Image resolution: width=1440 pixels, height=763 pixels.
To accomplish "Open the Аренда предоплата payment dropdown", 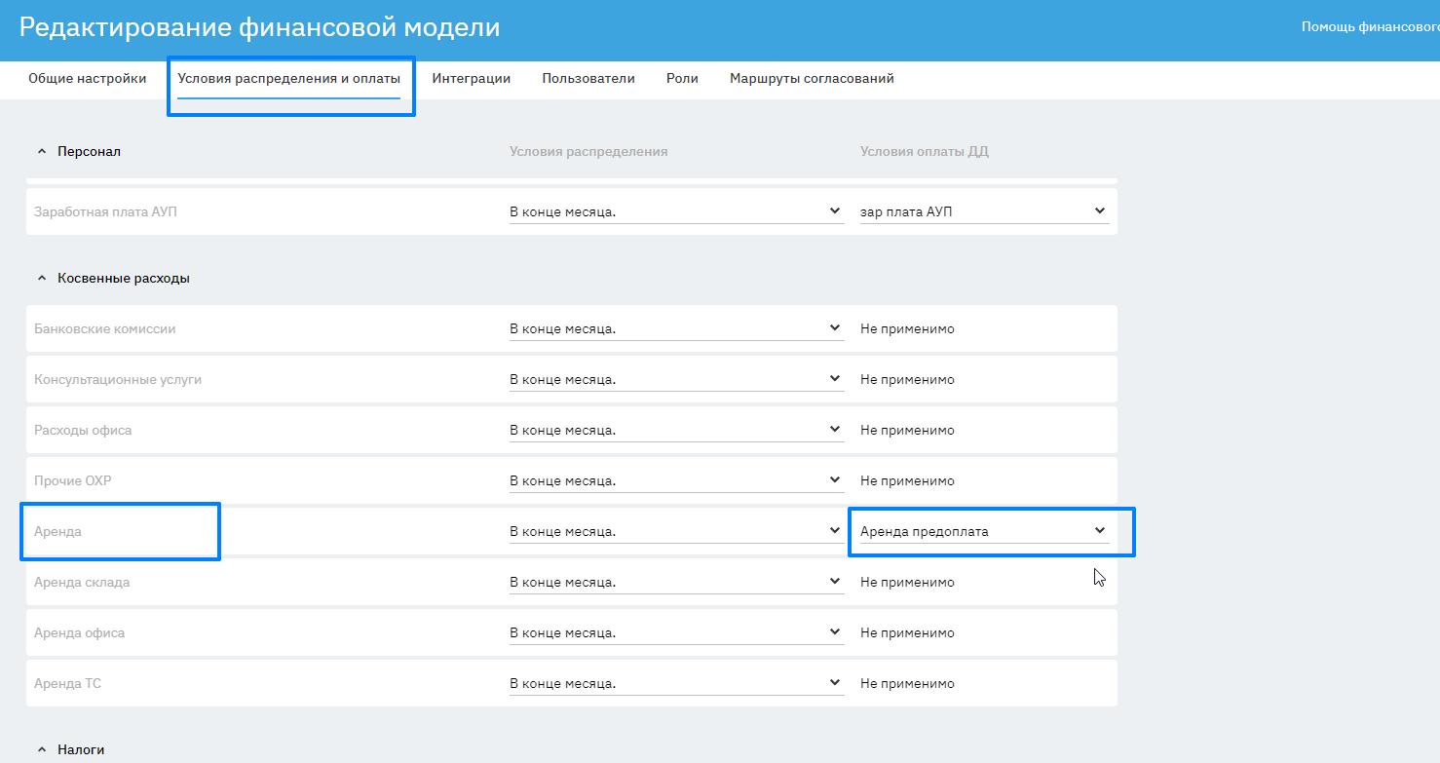I will coord(984,532).
